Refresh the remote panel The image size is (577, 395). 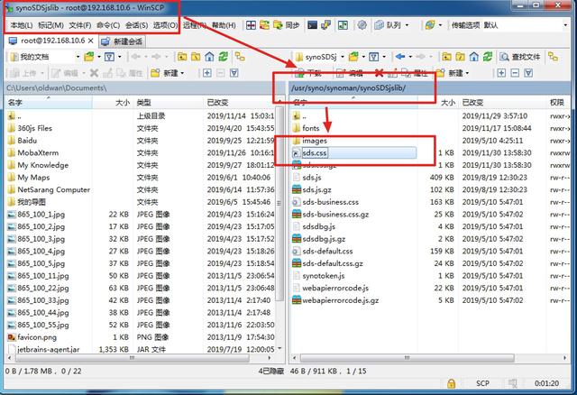(x=488, y=57)
